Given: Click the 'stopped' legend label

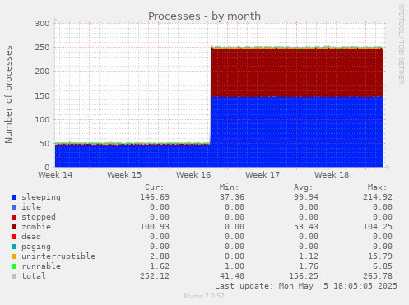Looking at the screenshot, I should (x=39, y=217).
